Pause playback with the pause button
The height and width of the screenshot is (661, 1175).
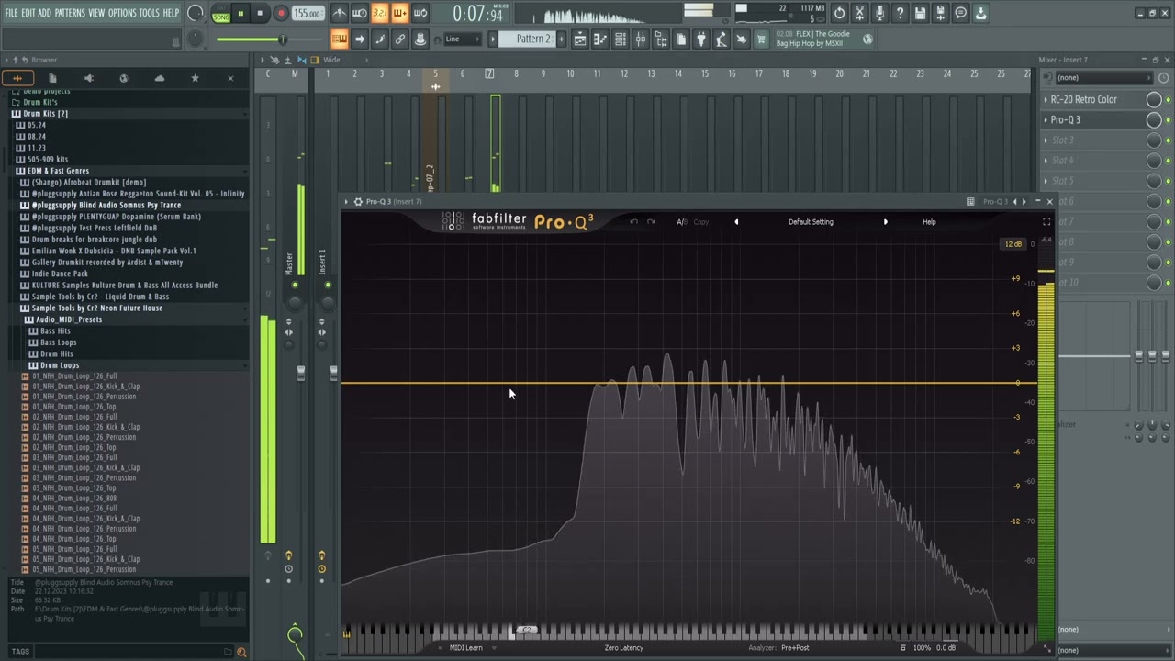(241, 14)
